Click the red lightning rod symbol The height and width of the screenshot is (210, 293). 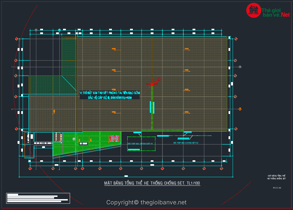click(x=152, y=84)
